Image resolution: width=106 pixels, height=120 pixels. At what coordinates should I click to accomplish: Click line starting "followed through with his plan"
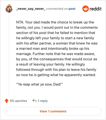click(56, 69)
